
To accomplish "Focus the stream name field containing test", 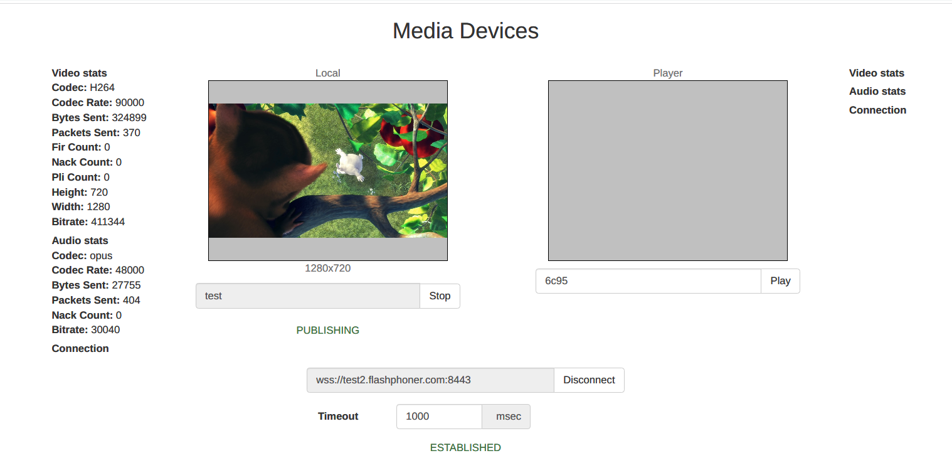I will (307, 296).
